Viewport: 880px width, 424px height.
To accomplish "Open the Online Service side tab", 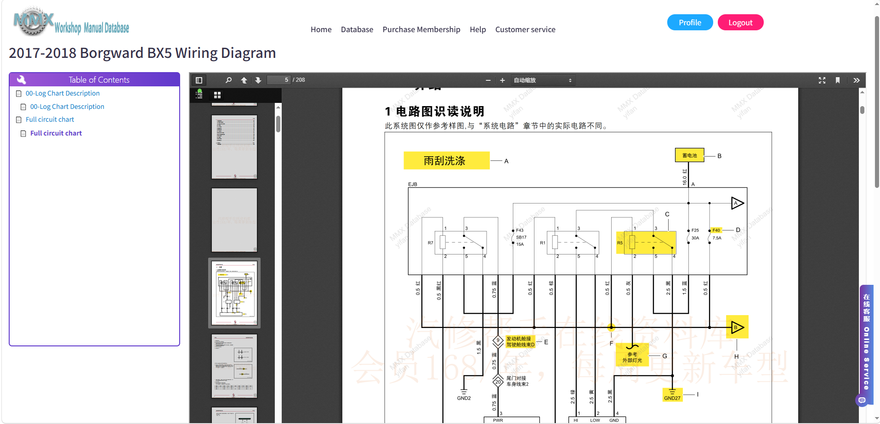I will pos(866,342).
